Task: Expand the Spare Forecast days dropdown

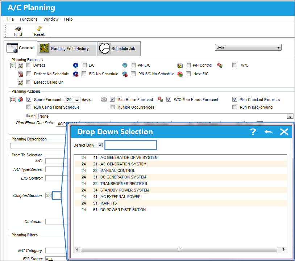Action: tap(77, 100)
